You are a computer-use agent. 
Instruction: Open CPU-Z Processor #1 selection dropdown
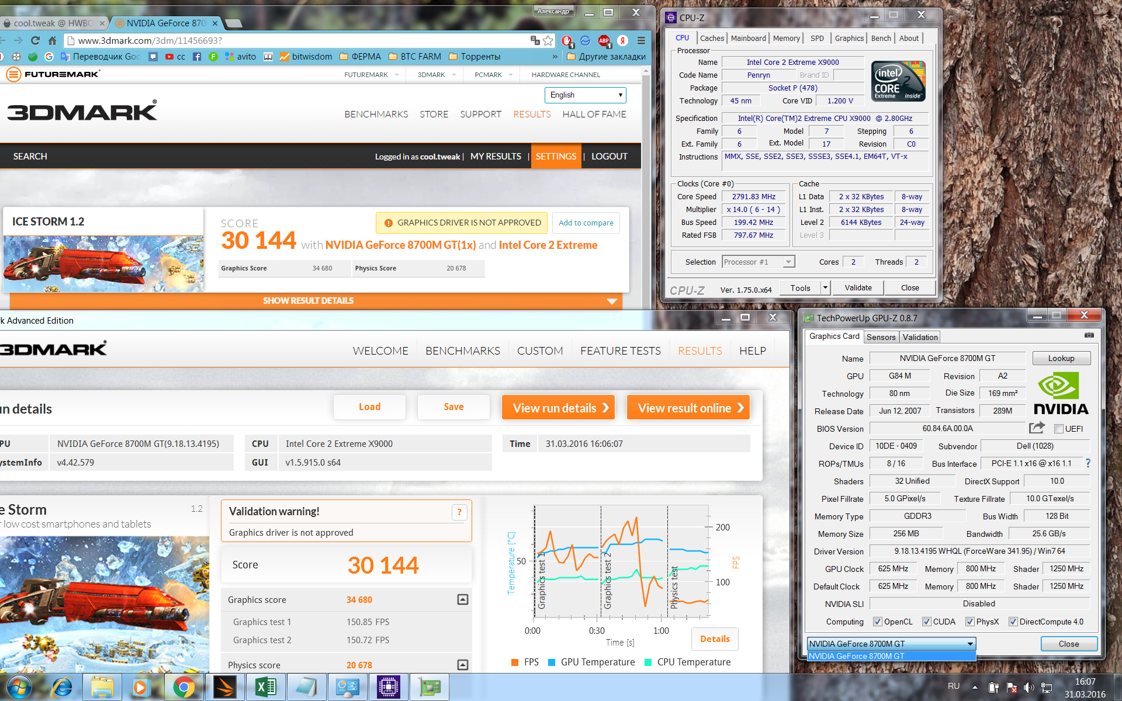click(759, 262)
